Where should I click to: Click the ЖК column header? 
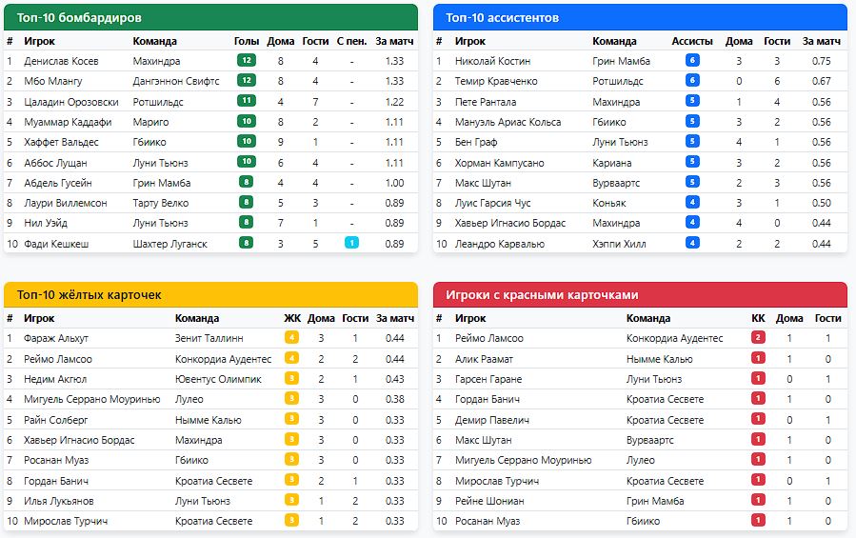291,318
